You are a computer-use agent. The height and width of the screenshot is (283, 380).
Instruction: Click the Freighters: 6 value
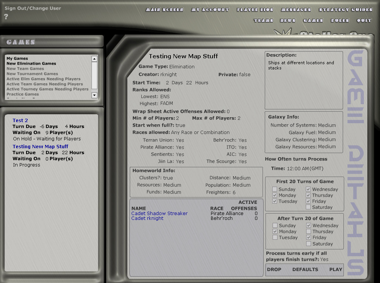[234, 192]
